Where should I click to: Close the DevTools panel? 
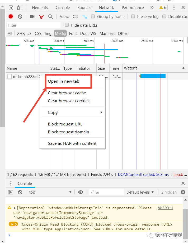(x=183, y=7)
